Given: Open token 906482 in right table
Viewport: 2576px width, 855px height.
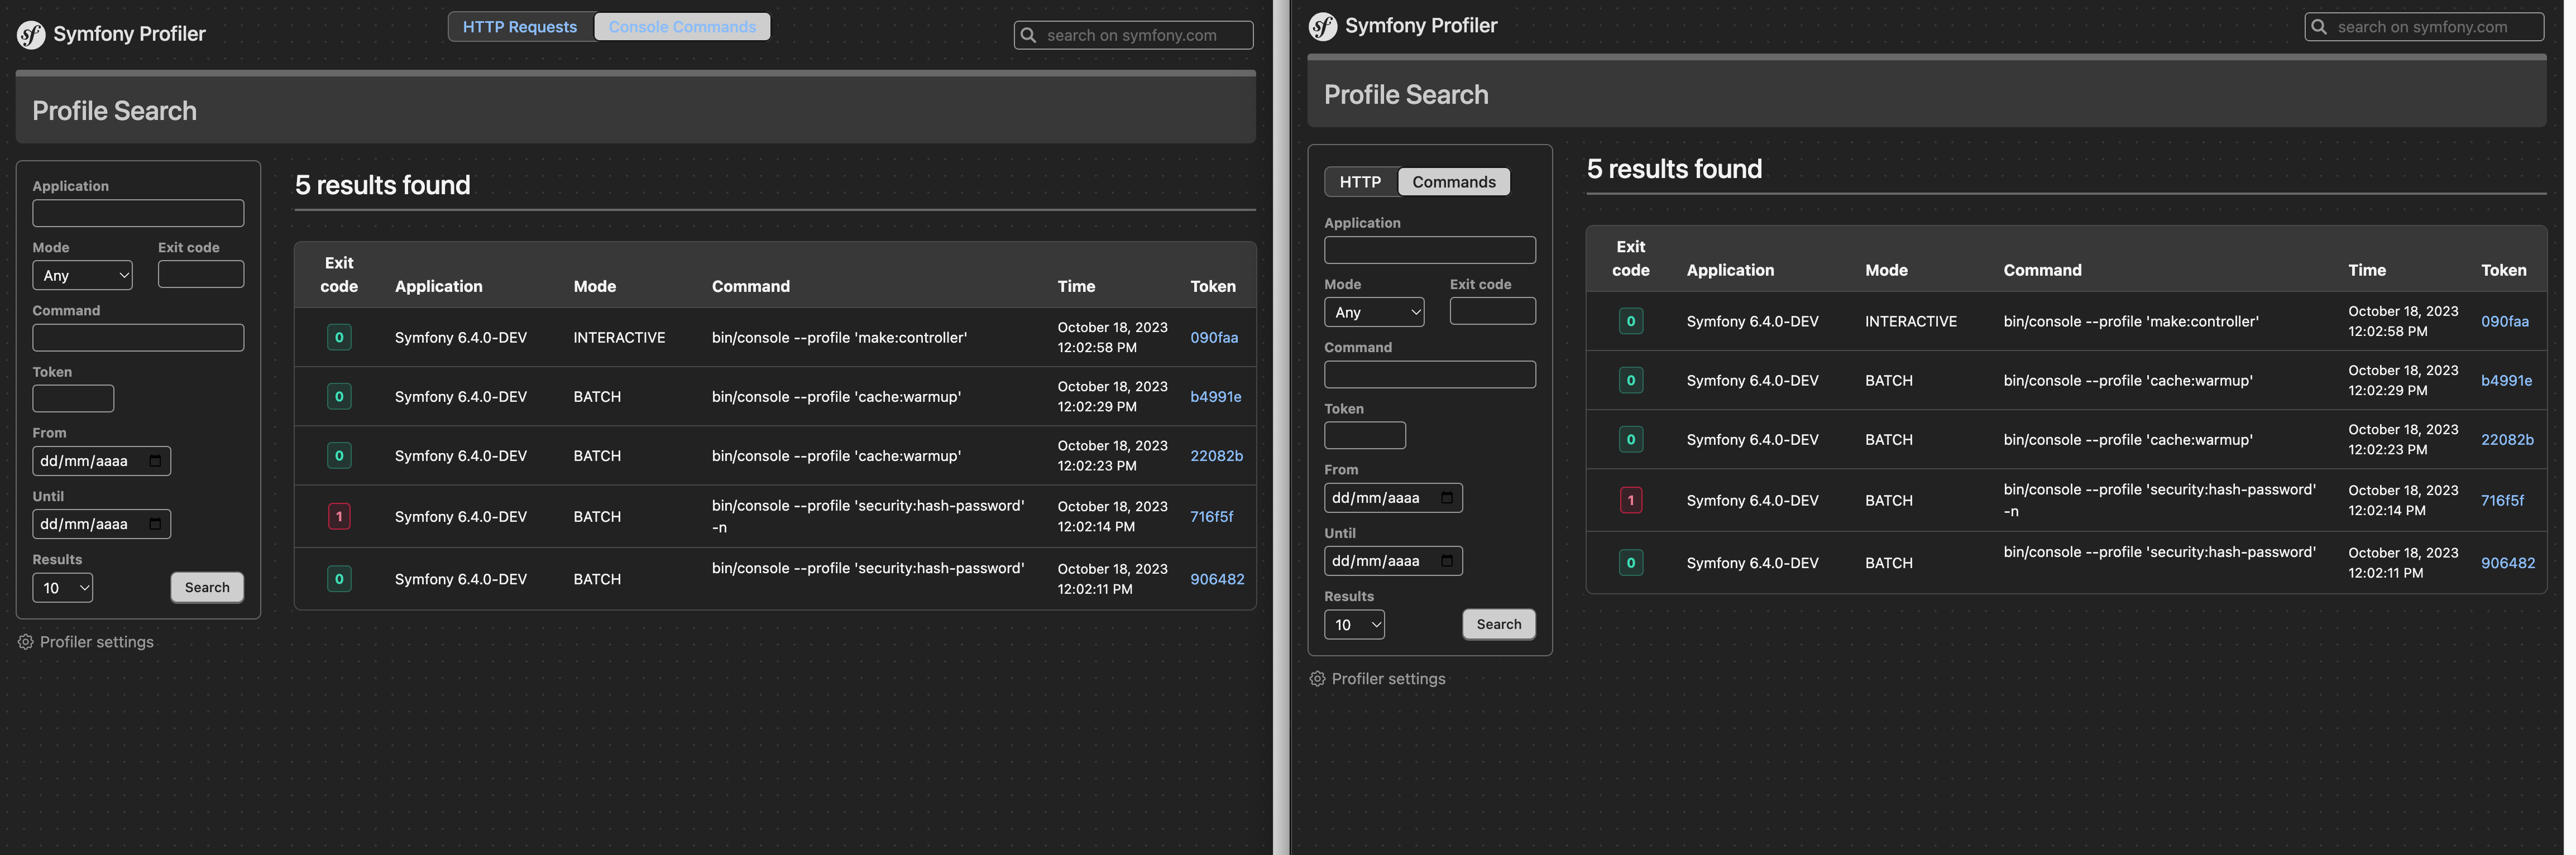Looking at the screenshot, I should point(2508,563).
